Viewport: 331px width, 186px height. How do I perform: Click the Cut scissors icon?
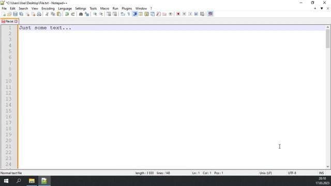[x=47, y=14]
